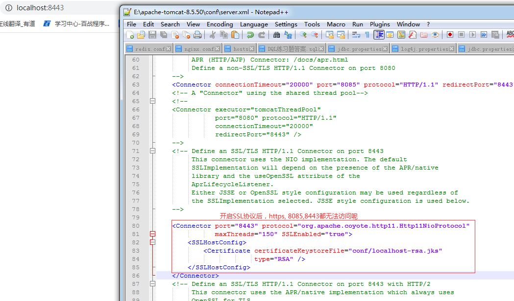The image size is (514, 301).
Task: Cut the selection using the scissors icon
Action: [213, 35]
